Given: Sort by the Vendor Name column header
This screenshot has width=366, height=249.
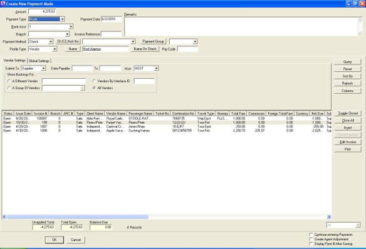Looking at the screenshot, I should (x=116, y=113).
